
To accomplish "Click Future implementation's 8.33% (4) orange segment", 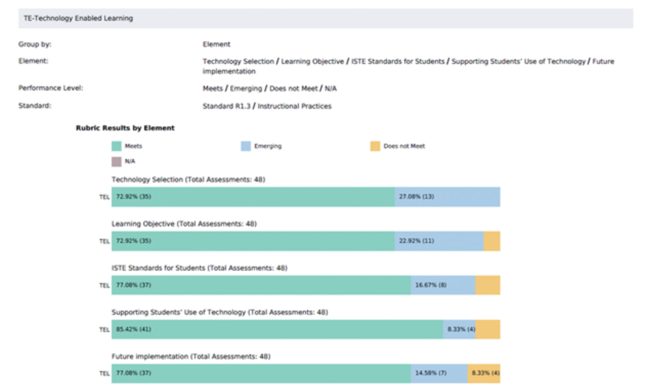I will tap(484, 374).
